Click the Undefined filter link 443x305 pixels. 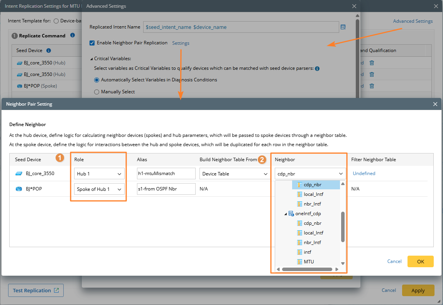(364, 174)
